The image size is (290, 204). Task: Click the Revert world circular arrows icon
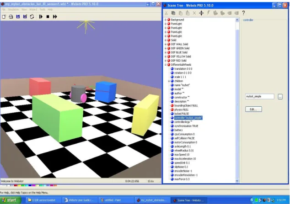(32, 16)
